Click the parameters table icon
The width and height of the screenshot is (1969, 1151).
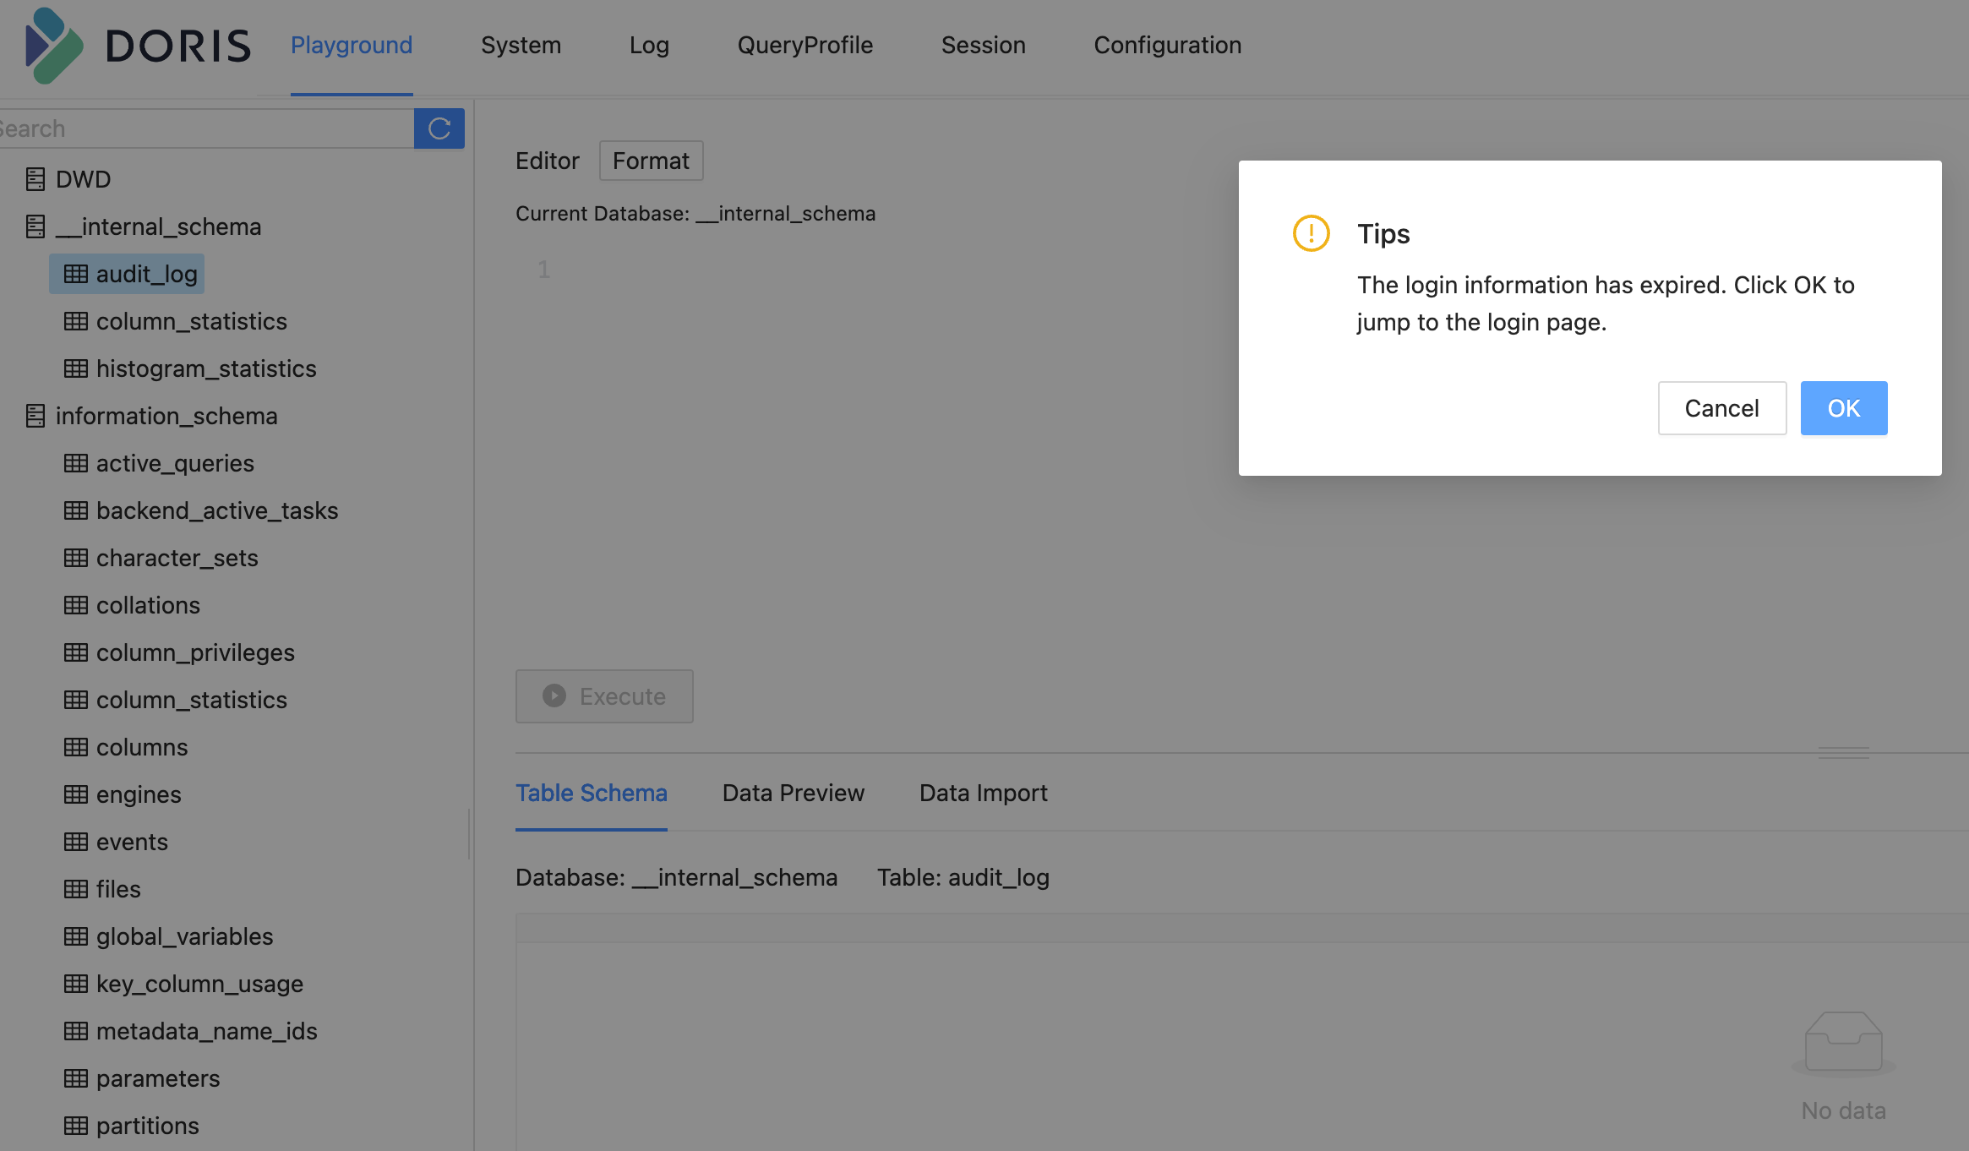point(76,1078)
